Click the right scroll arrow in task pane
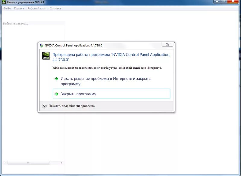This screenshot has width=241, height=176. click(62, 163)
